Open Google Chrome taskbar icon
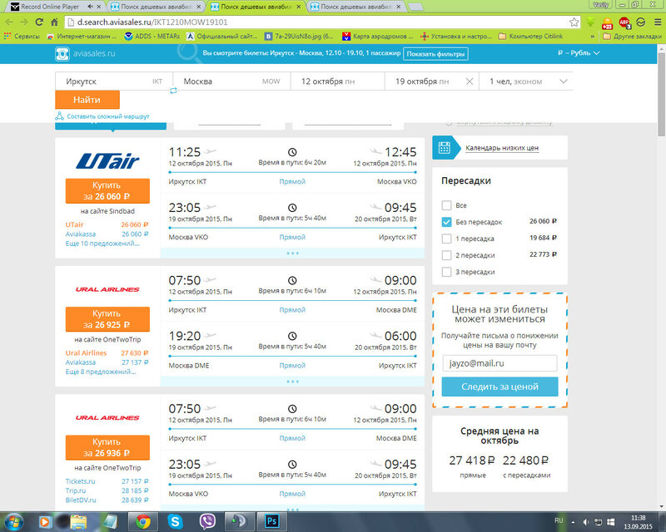This screenshot has height=532, width=666. point(142,521)
